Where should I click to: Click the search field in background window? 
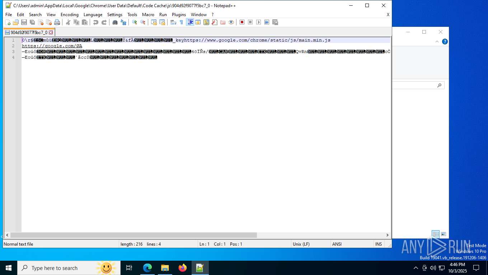pyautogui.click(x=418, y=85)
